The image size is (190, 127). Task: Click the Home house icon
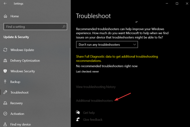pyautogui.click(x=5, y=16)
